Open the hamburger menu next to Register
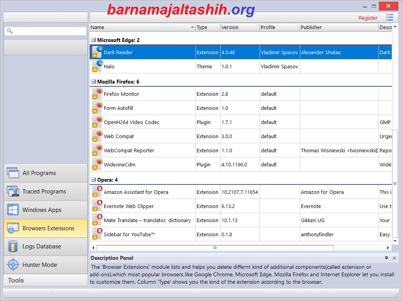Screen dimensions: 402x301 [x=389, y=17]
